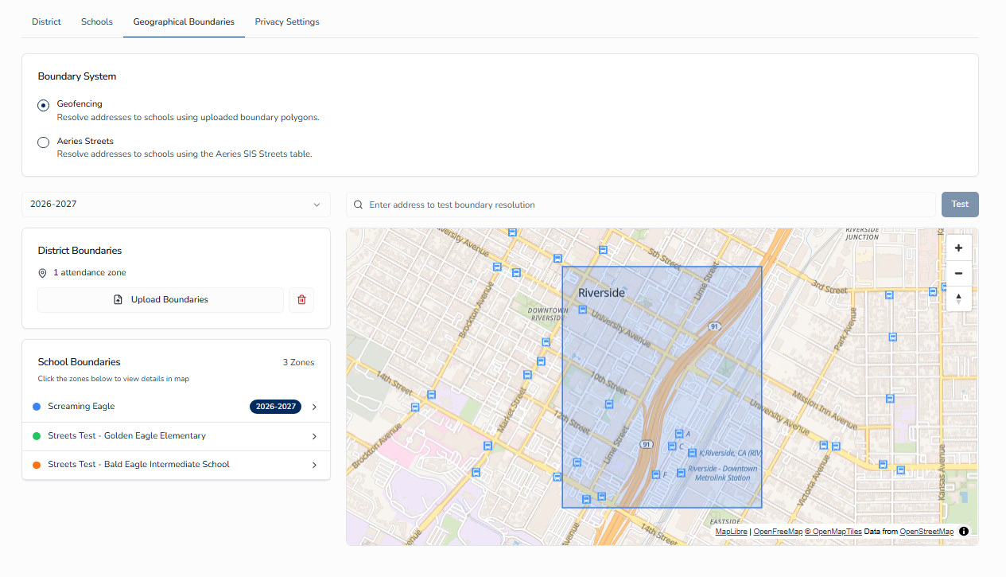Screen dimensions: 1006x577
Task: Click the blue Screaming Eagle color dot
Action: point(37,407)
